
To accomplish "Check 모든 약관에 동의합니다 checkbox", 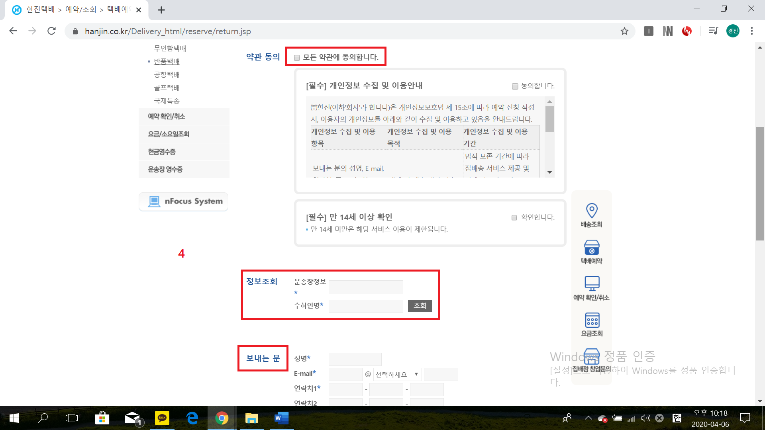I will [x=297, y=58].
